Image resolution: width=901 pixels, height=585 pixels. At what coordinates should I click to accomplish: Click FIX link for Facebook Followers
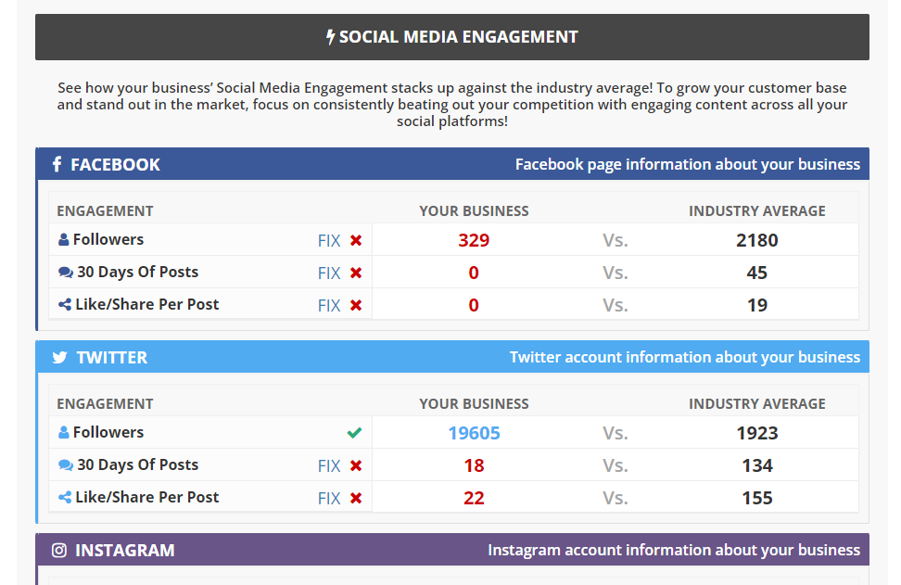click(329, 240)
